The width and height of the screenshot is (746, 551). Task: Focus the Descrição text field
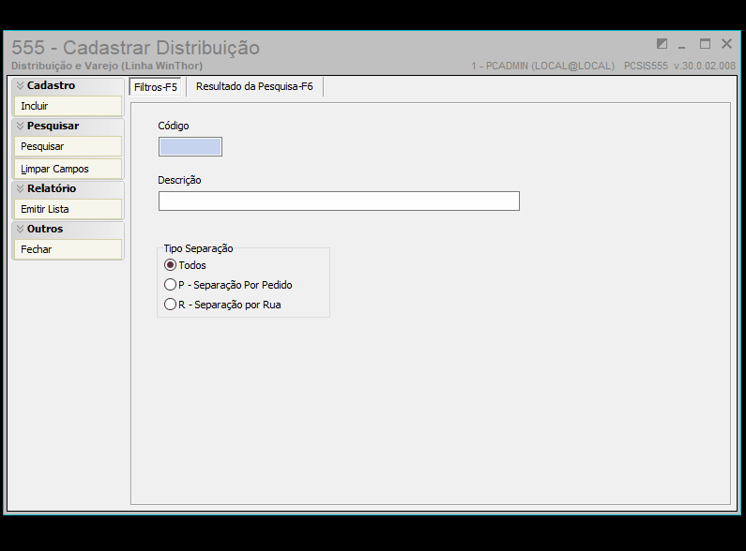tap(339, 201)
